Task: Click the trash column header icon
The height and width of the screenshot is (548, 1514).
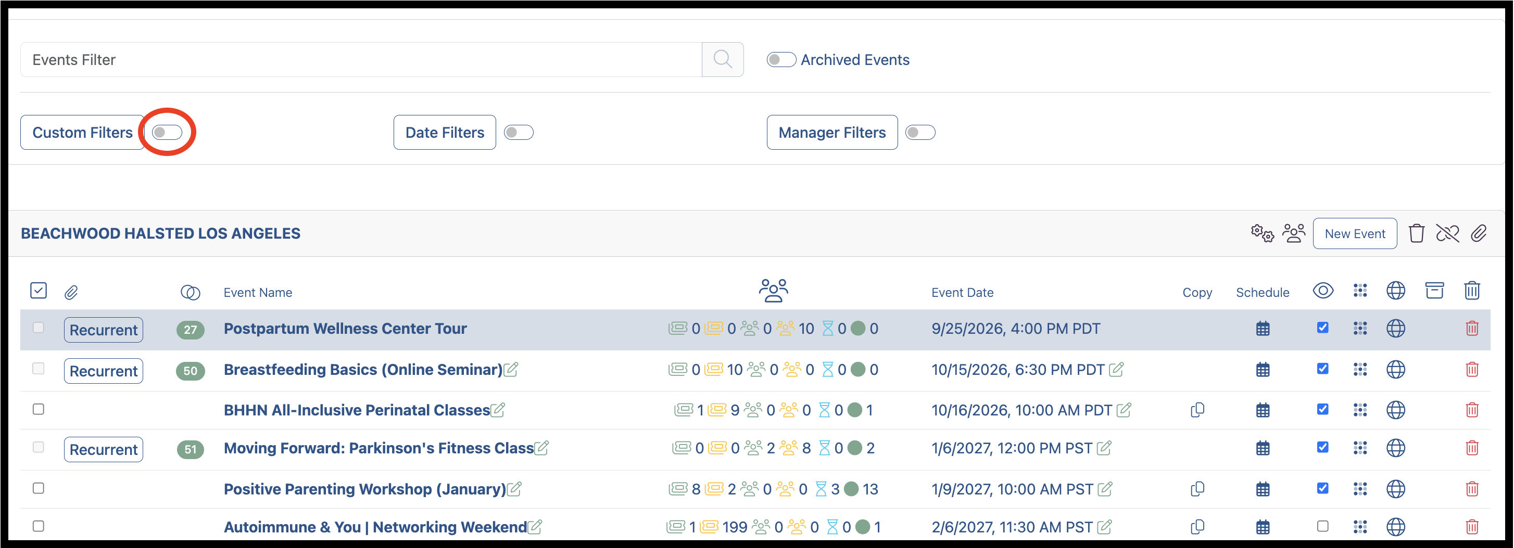Action: (1472, 291)
